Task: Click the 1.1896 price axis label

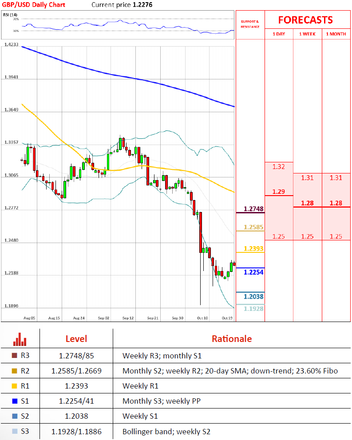Action: click(11, 306)
